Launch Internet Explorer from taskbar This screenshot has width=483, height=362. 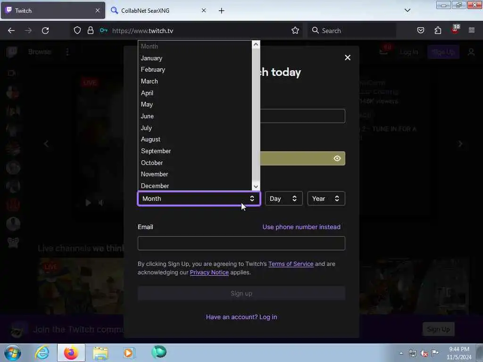(42, 353)
